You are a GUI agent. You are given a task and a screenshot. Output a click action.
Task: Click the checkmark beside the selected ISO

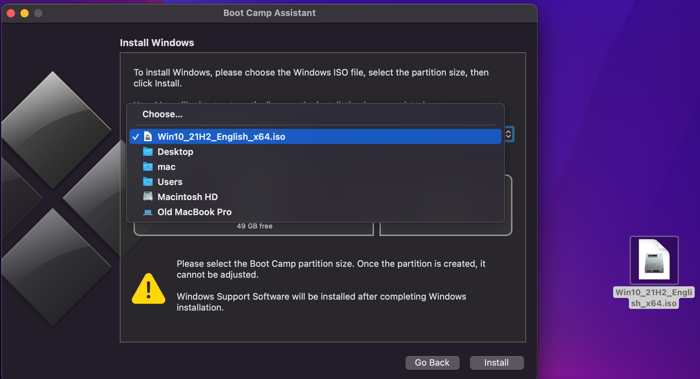click(x=135, y=137)
